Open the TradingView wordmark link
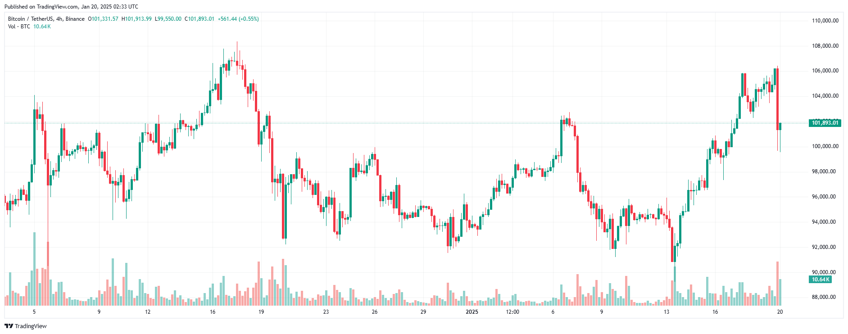This screenshot has height=334, width=848. (31, 326)
